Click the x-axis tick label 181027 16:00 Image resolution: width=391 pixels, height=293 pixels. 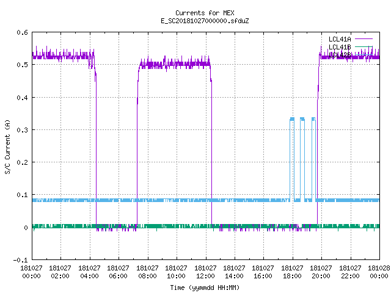[263, 272]
